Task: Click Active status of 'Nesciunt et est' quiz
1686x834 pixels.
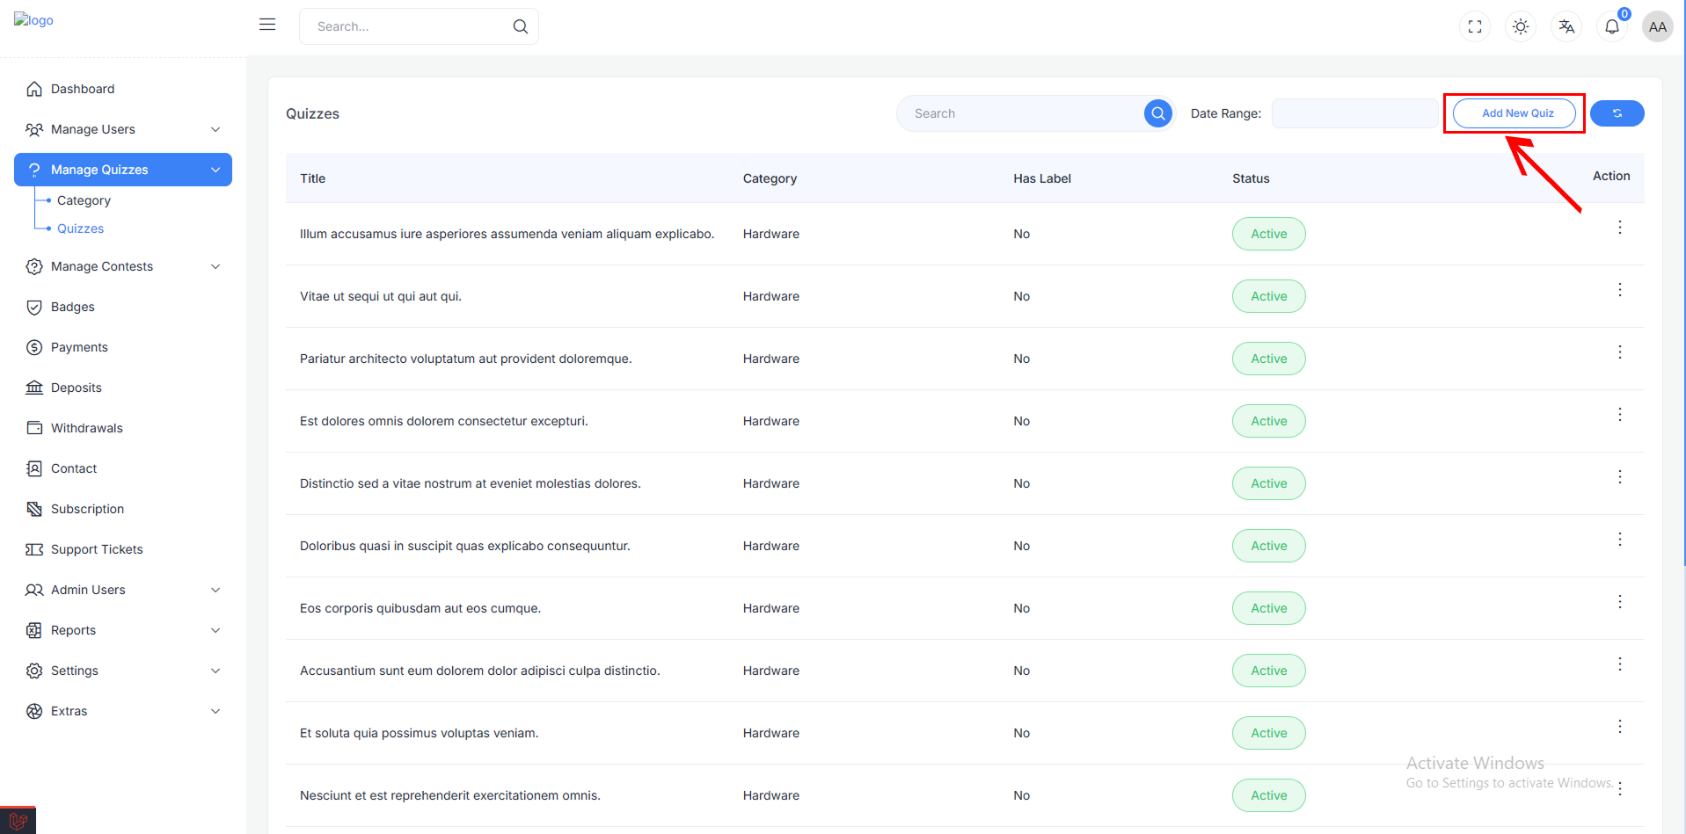Action: tap(1268, 795)
